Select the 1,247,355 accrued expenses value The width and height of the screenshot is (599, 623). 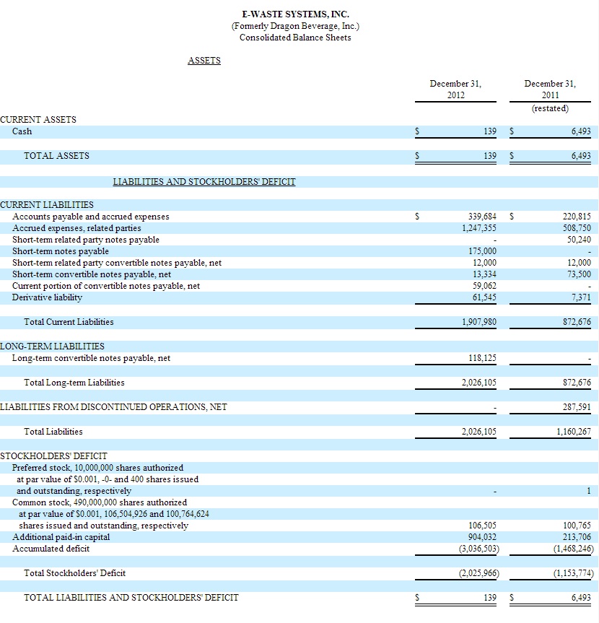479,228
